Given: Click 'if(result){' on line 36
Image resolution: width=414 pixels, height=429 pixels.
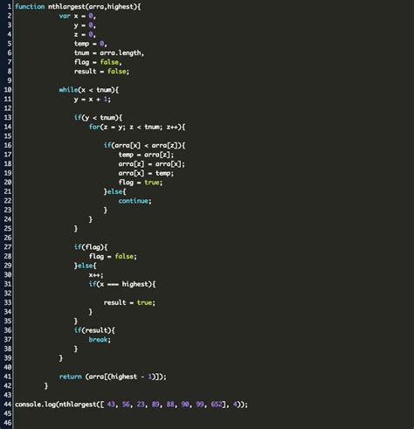Looking at the screenshot, I should (x=94, y=330).
